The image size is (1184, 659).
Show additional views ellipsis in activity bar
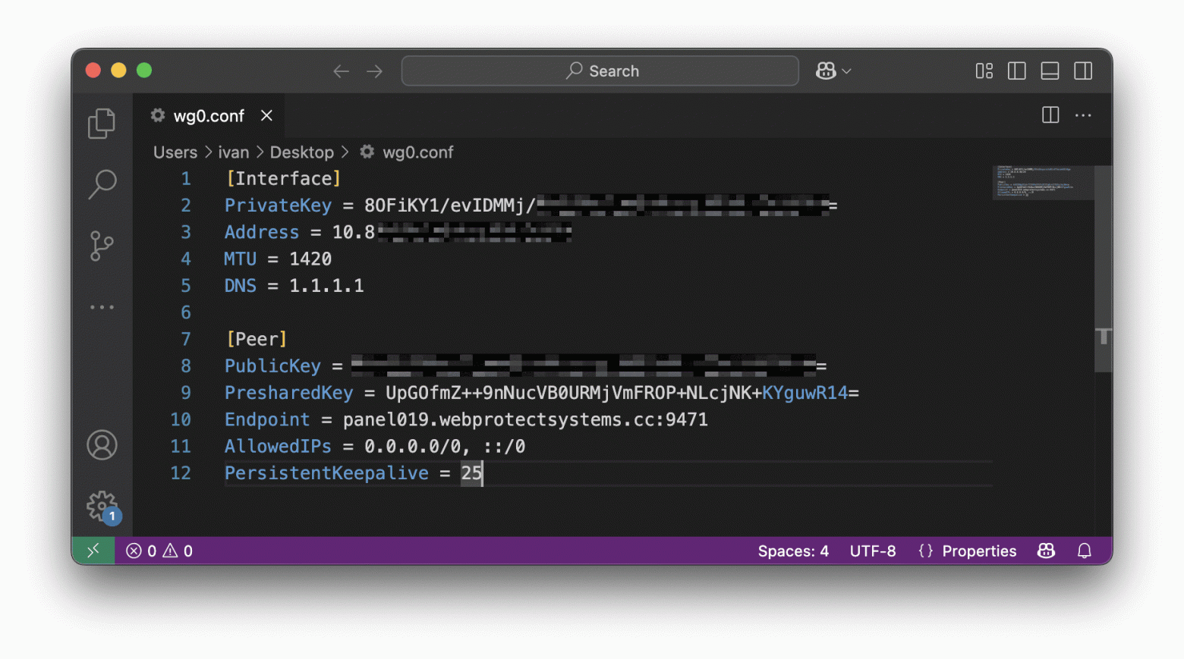(102, 307)
